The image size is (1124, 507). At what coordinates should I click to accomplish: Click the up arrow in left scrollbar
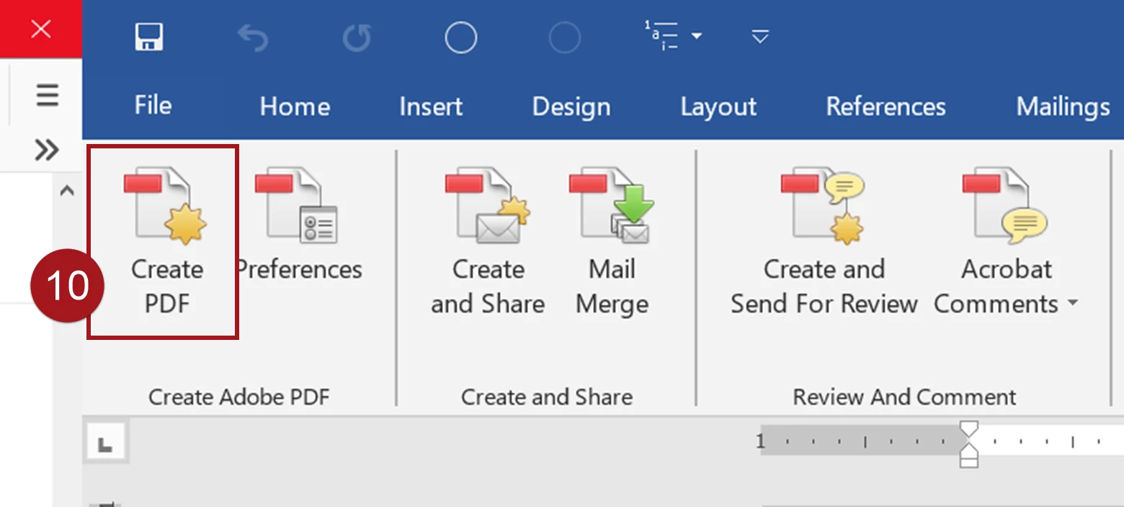[x=67, y=192]
